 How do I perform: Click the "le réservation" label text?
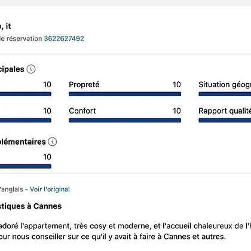21,38
